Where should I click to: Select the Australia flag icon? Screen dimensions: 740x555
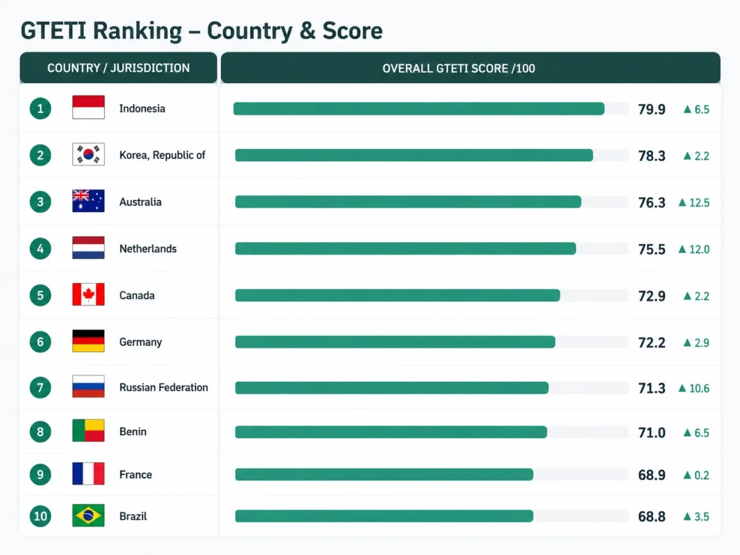[88, 201]
